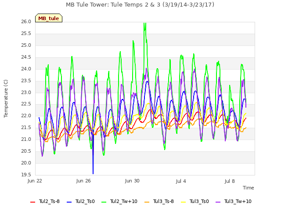Click the green peak reaching 26.0
The image size is (281, 210).
[145, 26]
